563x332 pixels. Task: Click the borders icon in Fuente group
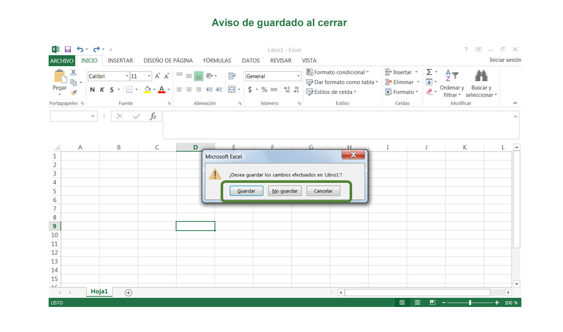129,89
